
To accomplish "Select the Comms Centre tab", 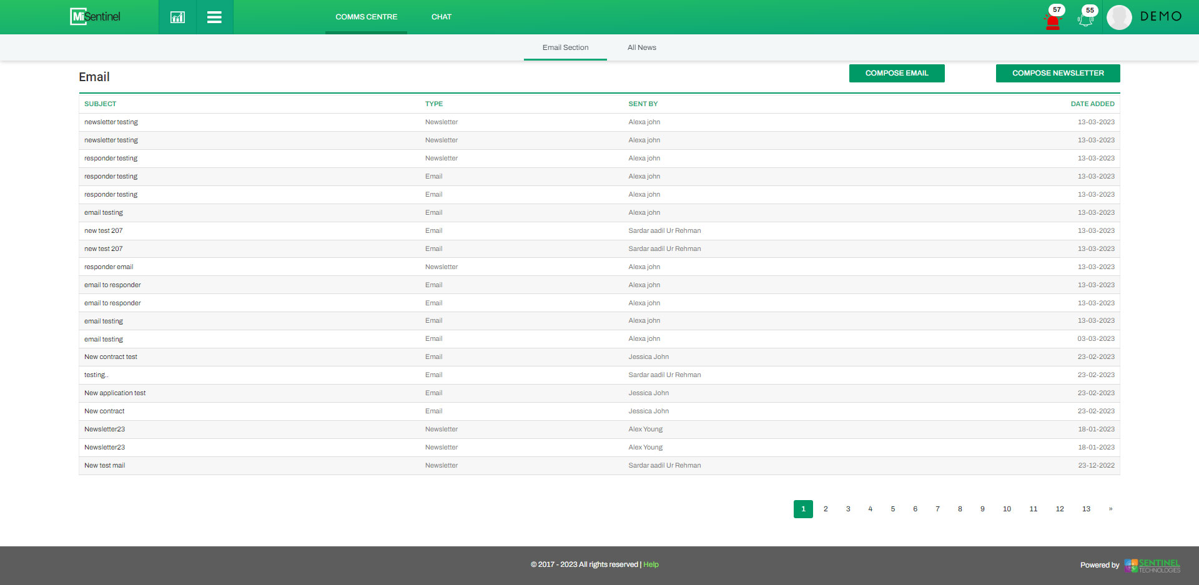I will (x=366, y=17).
